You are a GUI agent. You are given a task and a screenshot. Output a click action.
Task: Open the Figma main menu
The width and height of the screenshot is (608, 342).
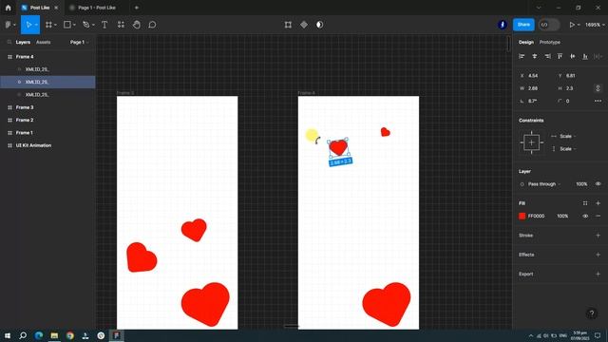9,25
